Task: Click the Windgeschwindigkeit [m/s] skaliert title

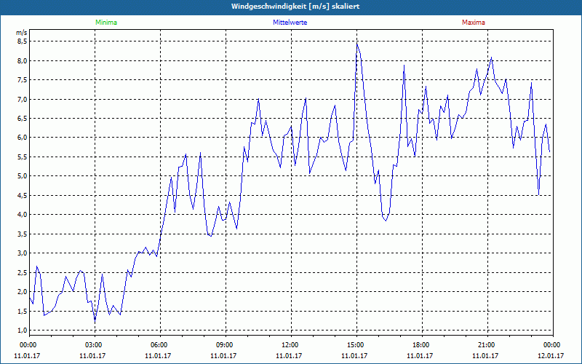Action: pyautogui.click(x=295, y=7)
